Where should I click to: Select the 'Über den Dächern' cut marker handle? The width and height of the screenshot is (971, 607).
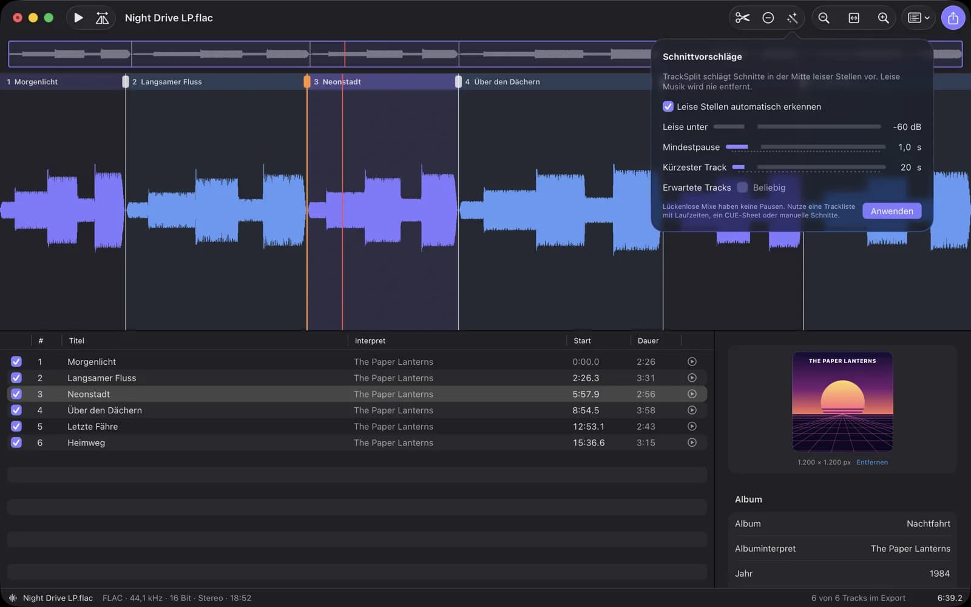[x=458, y=81]
